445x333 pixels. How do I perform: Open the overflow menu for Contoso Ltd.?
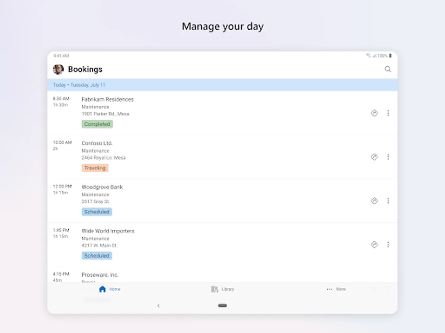click(x=388, y=157)
